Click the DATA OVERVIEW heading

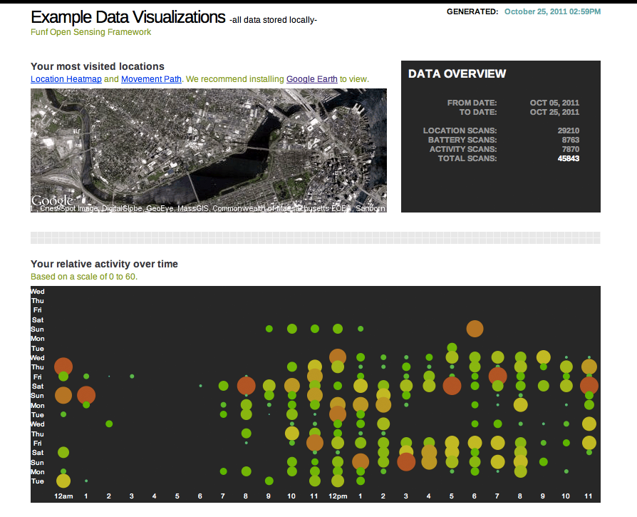457,74
